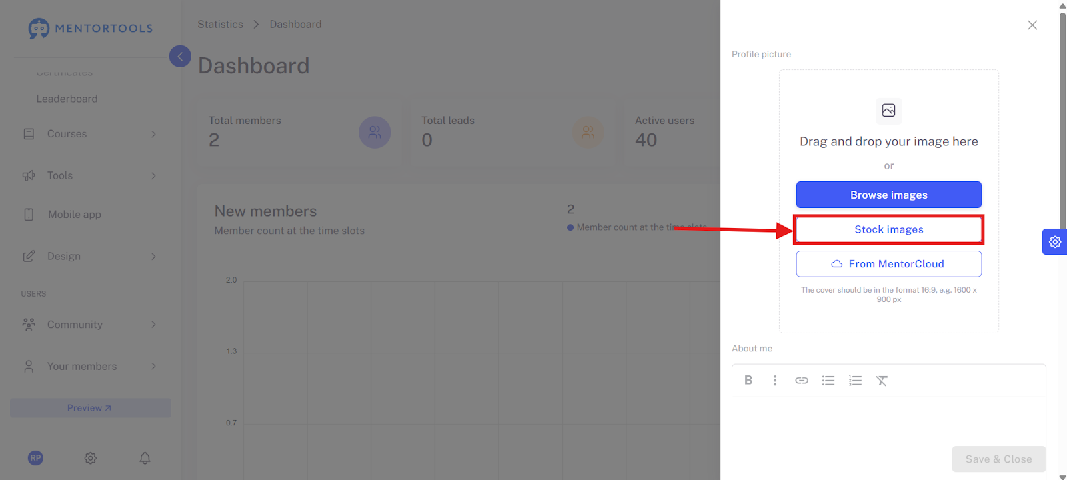
Task: Apply bulleted list formatting
Action: (828, 380)
